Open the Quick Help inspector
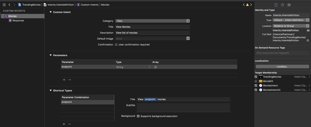 pos(282,5)
